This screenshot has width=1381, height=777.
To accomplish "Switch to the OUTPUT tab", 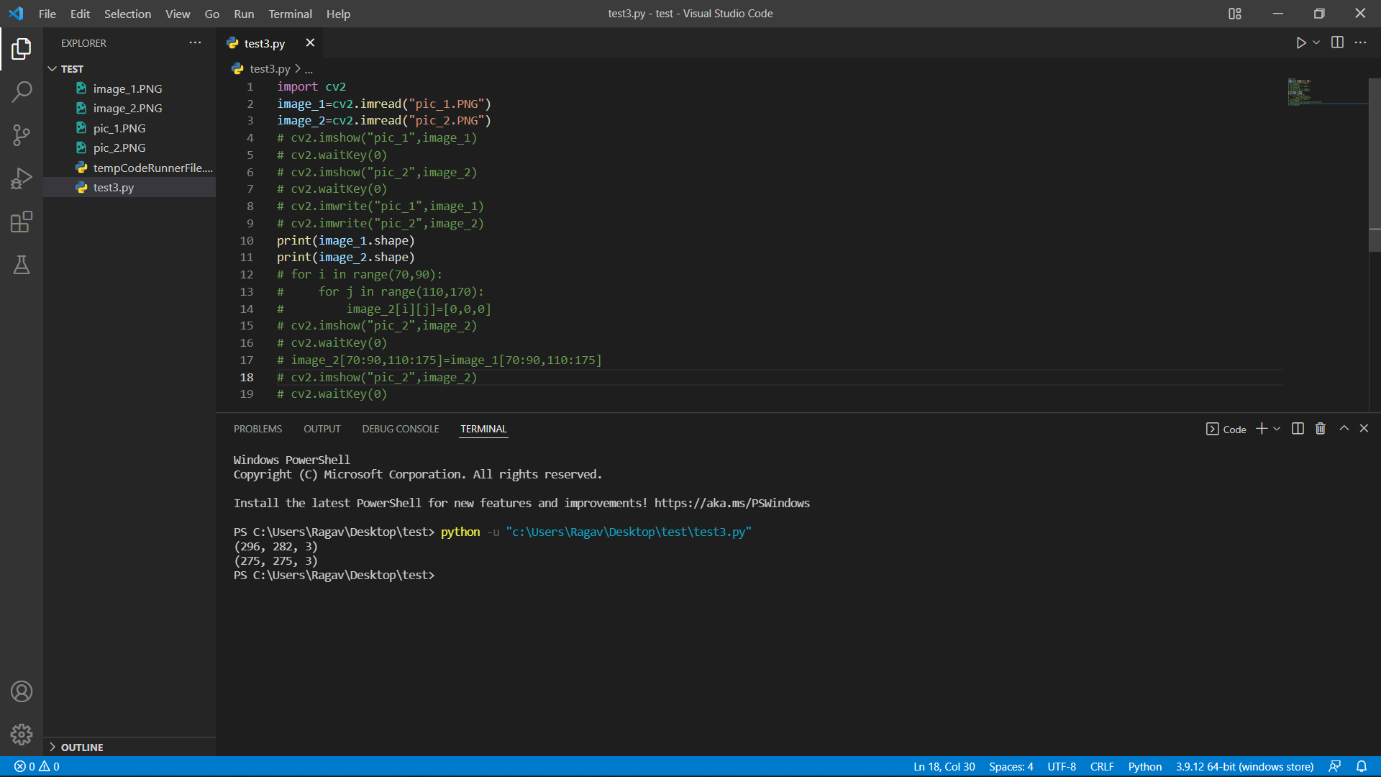I will 322,428.
